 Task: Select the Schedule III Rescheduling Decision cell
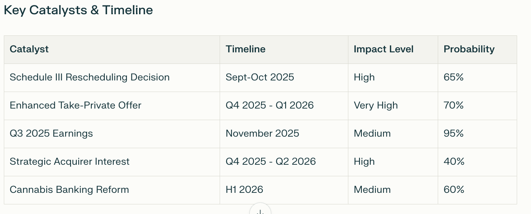(89, 77)
